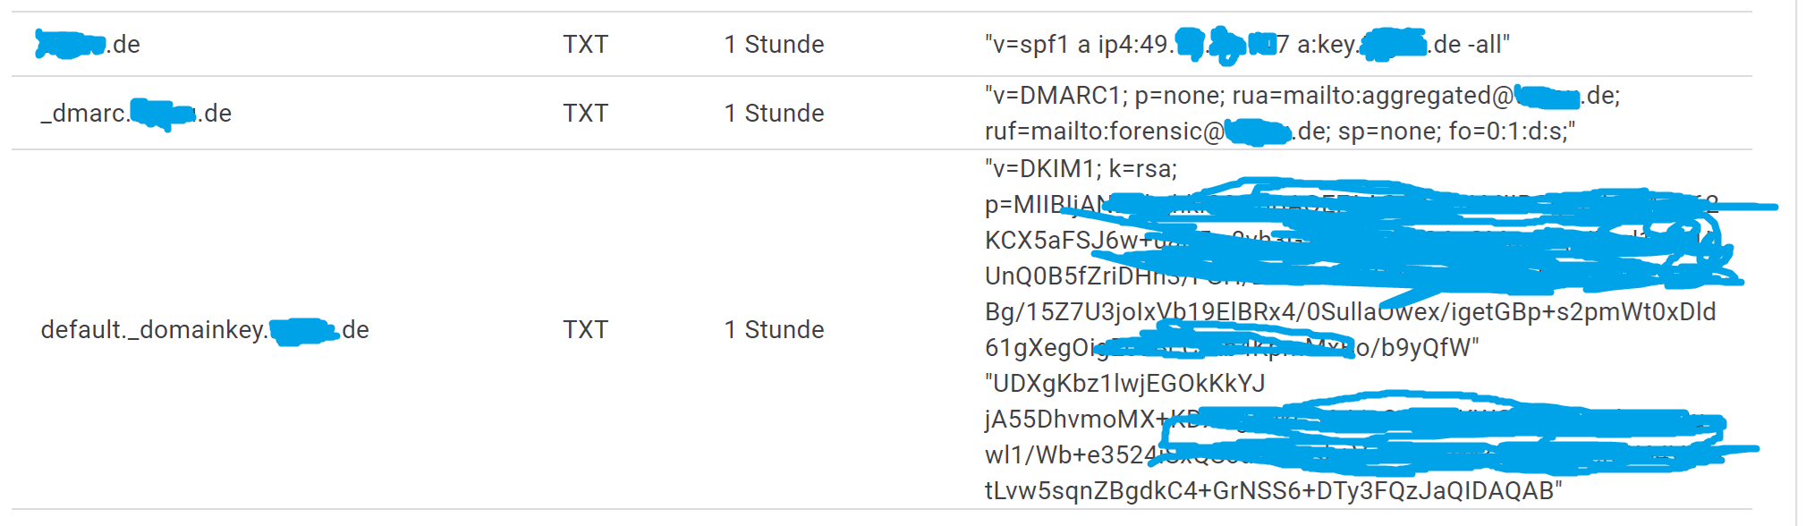Click "1 Stunde" TTL in default._domainkey row
This screenshot has height=526, width=1806.
point(774,330)
